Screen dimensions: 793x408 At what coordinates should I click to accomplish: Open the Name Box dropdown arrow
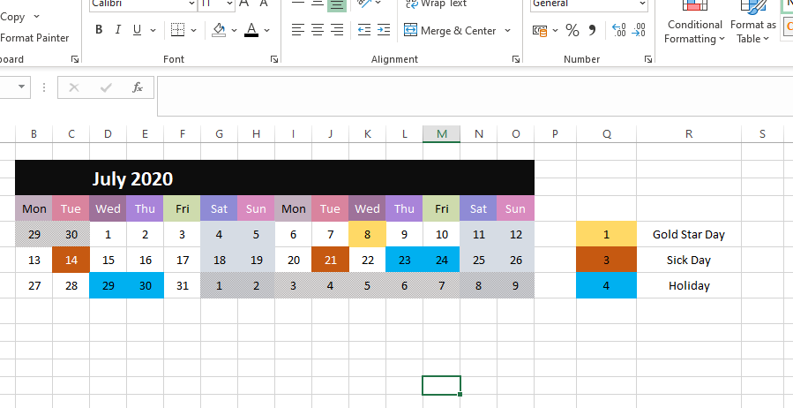click(21, 87)
